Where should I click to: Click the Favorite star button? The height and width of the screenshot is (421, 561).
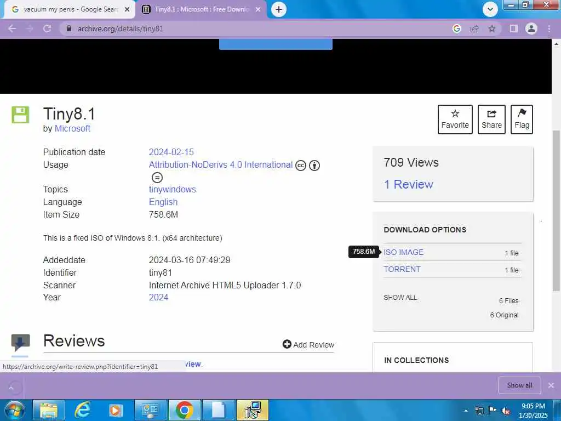point(455,120)
